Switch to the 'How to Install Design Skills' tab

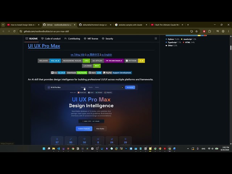pos(23,25)
